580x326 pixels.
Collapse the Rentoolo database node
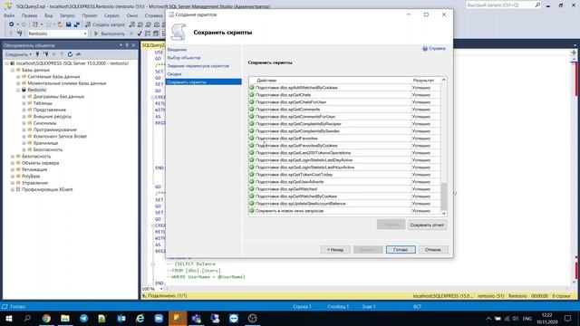pyautogui.click(x=18, y=90)
